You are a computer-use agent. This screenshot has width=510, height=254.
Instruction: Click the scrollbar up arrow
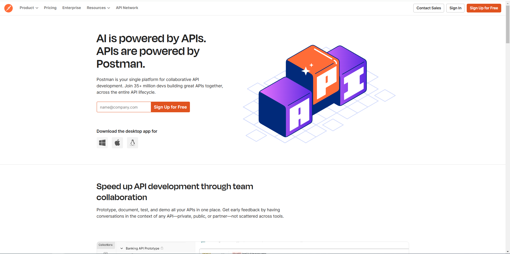tap(508, 3)
